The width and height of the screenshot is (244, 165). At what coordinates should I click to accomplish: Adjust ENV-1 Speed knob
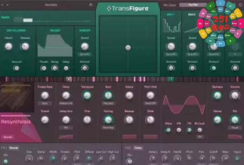coord(171,46)
